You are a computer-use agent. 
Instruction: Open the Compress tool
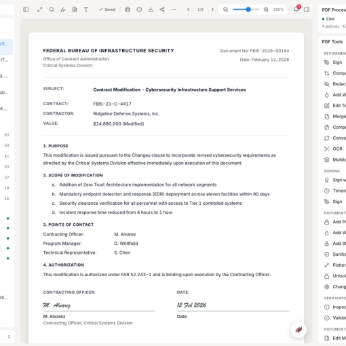(334, 128)
